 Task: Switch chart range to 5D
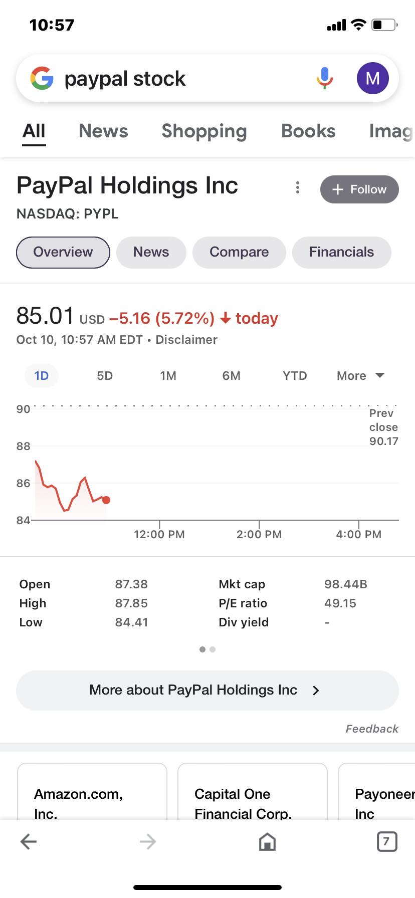point(105,376)
